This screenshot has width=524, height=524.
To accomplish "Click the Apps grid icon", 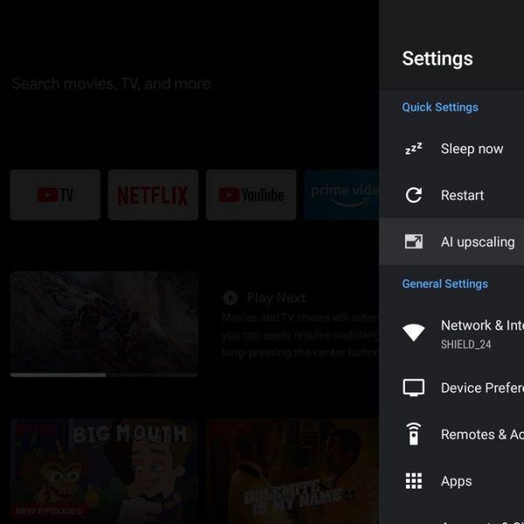I will tap(413, 481).
